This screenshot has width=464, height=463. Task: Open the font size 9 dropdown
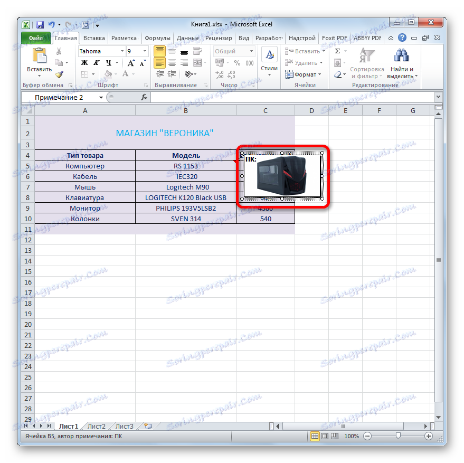point(145,51)
